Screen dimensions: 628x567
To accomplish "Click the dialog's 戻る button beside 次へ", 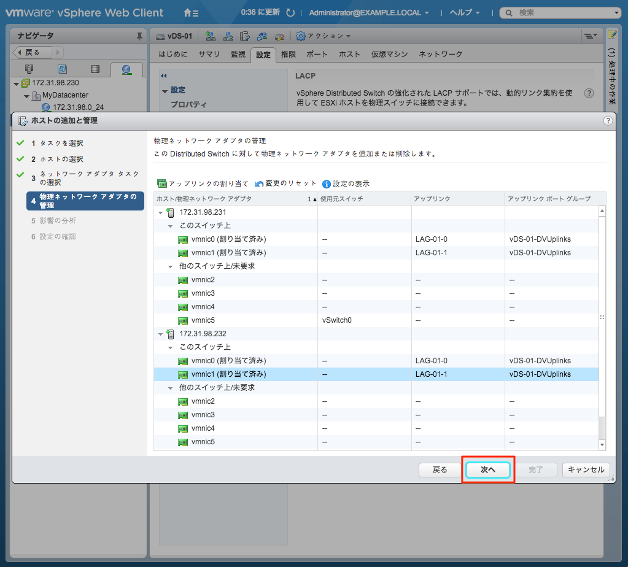I will pos(440,469).
